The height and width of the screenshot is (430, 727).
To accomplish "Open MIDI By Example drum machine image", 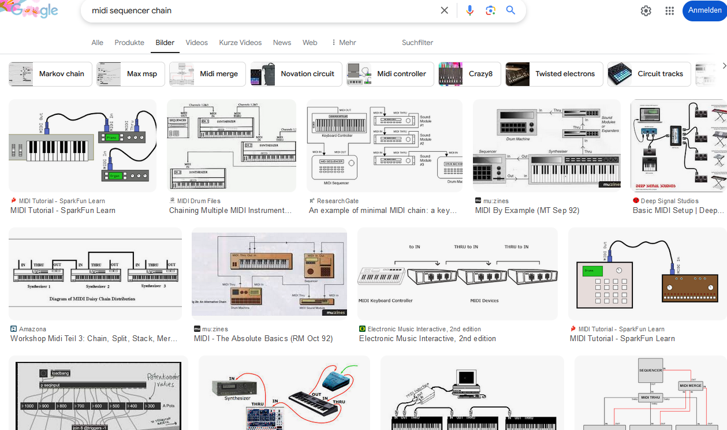I will point(547,145).
